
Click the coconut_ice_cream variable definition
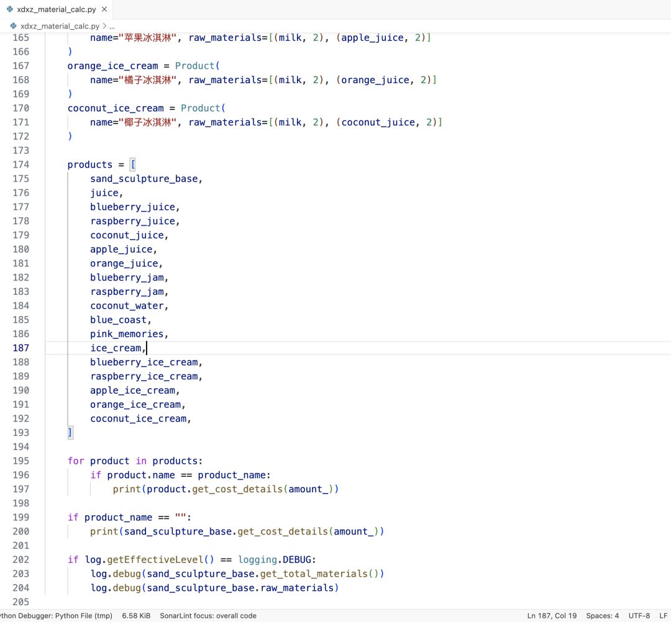coord(115,108)
